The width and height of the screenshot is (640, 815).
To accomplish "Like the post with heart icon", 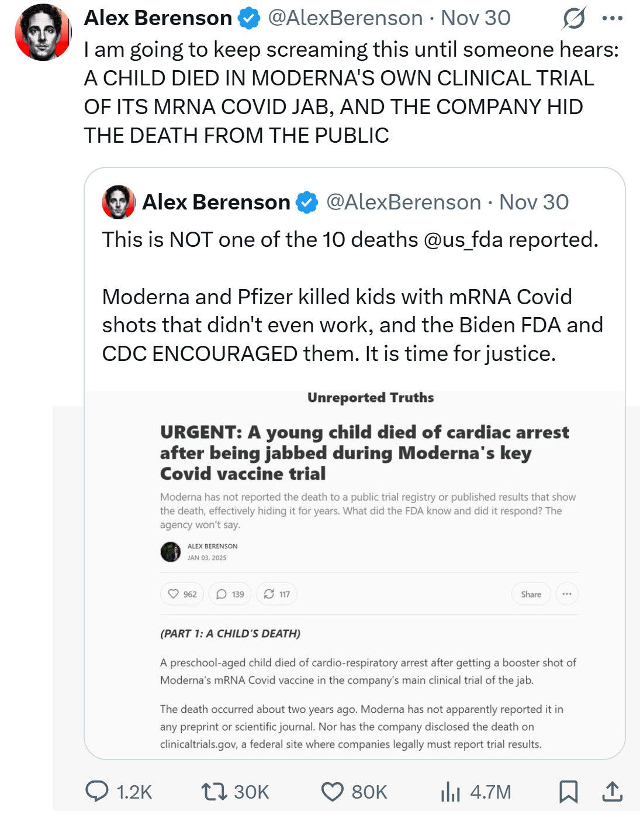I will click(333, 792).
